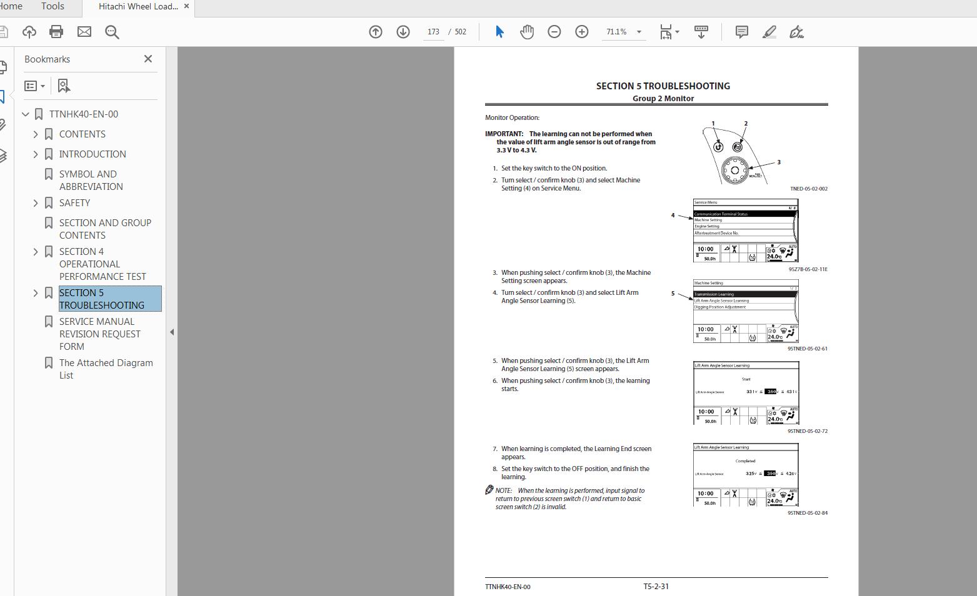Enable Read Mode from the toolbar
Viewport: 977px width, 596px height.
pos(701,31)
